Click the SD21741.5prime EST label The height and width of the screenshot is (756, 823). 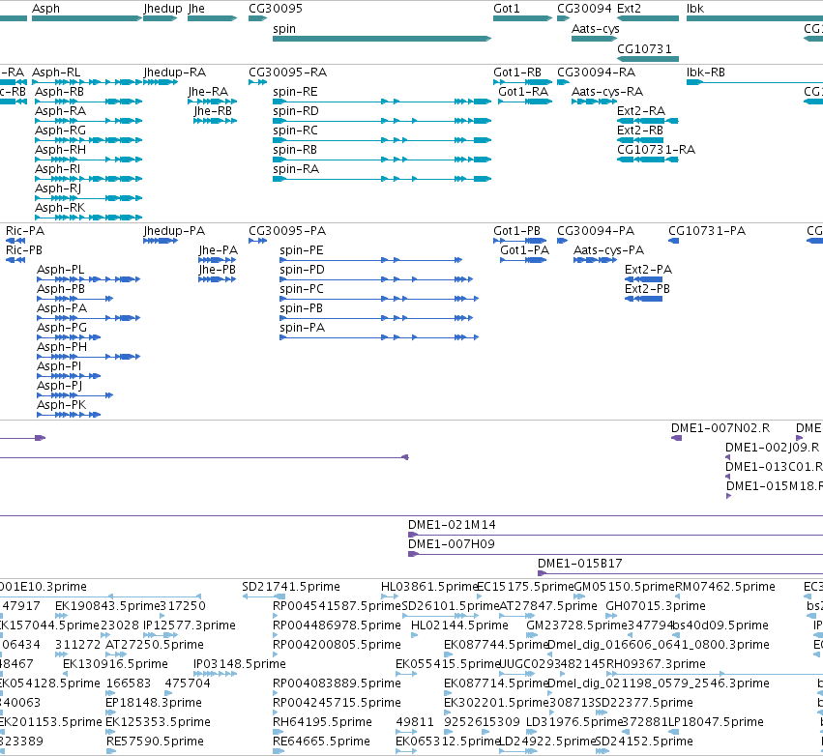coord(291,587)
